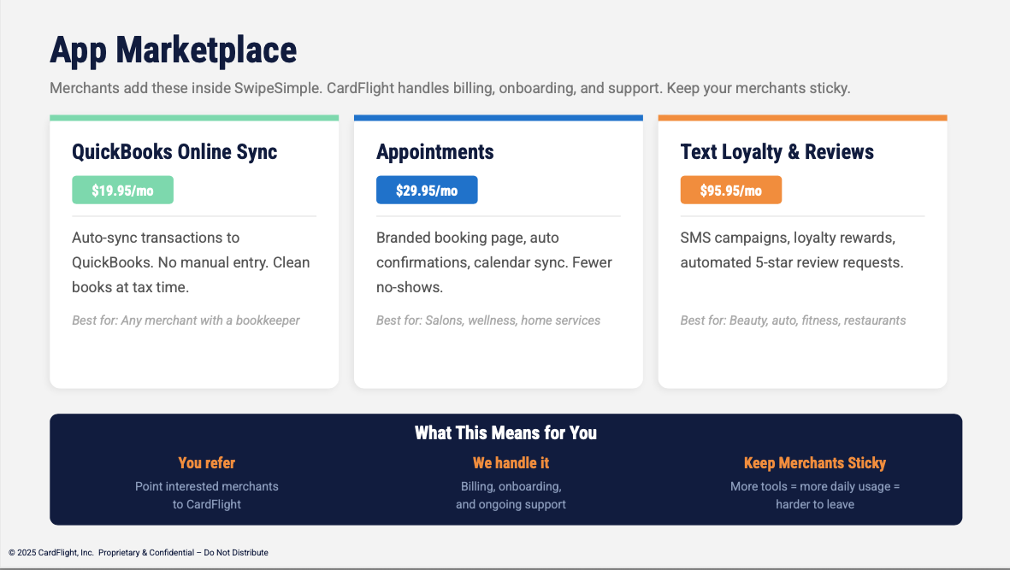
Task: Click the Appointments card title
Action: coord(434,152)
